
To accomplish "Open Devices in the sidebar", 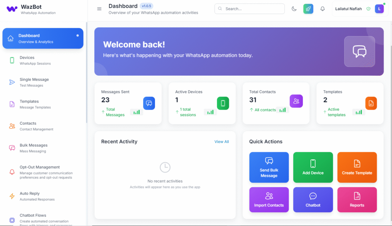I will click(x=27, y=60).
